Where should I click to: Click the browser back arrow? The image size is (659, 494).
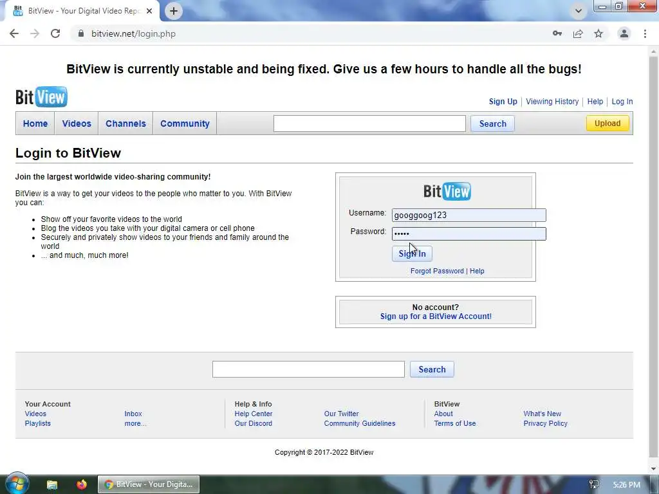(x=14, y=33)
